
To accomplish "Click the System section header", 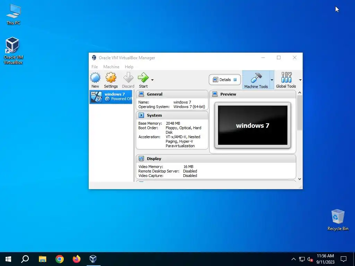I will coord(172,115).
